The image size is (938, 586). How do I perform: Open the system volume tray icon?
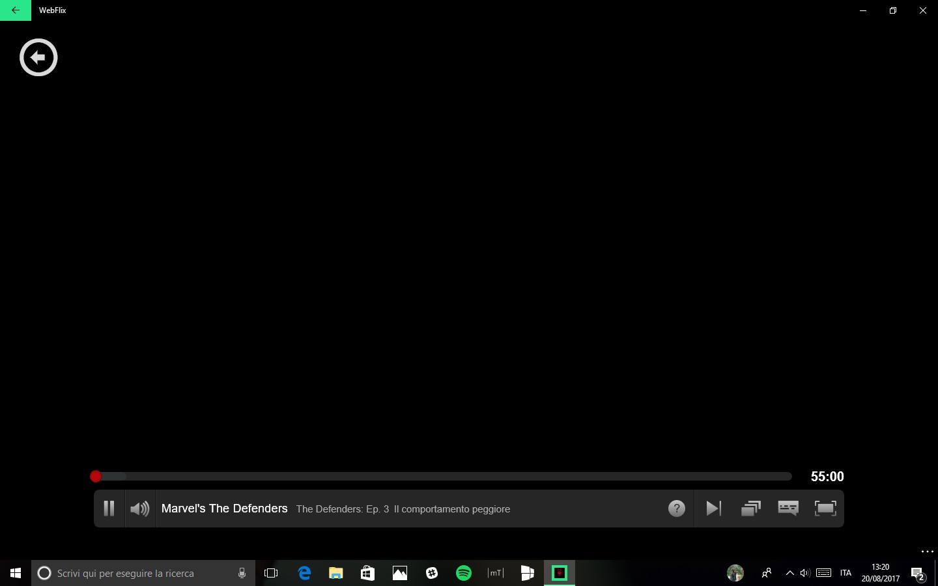(805, 573)
